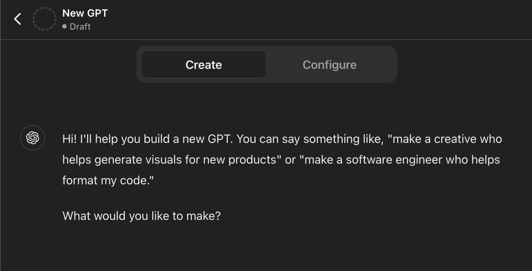Go back using the left chevron arrow
The image size is (532, 271).
point(17,19)
